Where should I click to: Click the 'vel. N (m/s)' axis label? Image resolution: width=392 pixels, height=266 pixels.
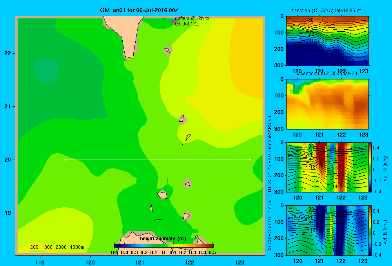[x=385, y=169]
